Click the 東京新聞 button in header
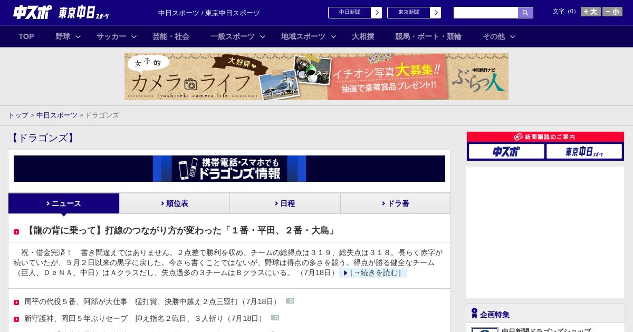 pos(409,13)
